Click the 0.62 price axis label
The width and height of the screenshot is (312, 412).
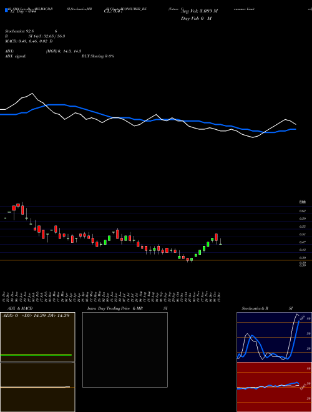[x=302, y=211]
